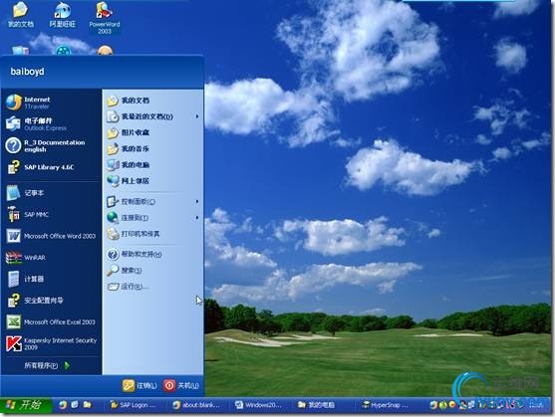Expand Control Panel (控制面板) submenu arrow

[197, 201]
